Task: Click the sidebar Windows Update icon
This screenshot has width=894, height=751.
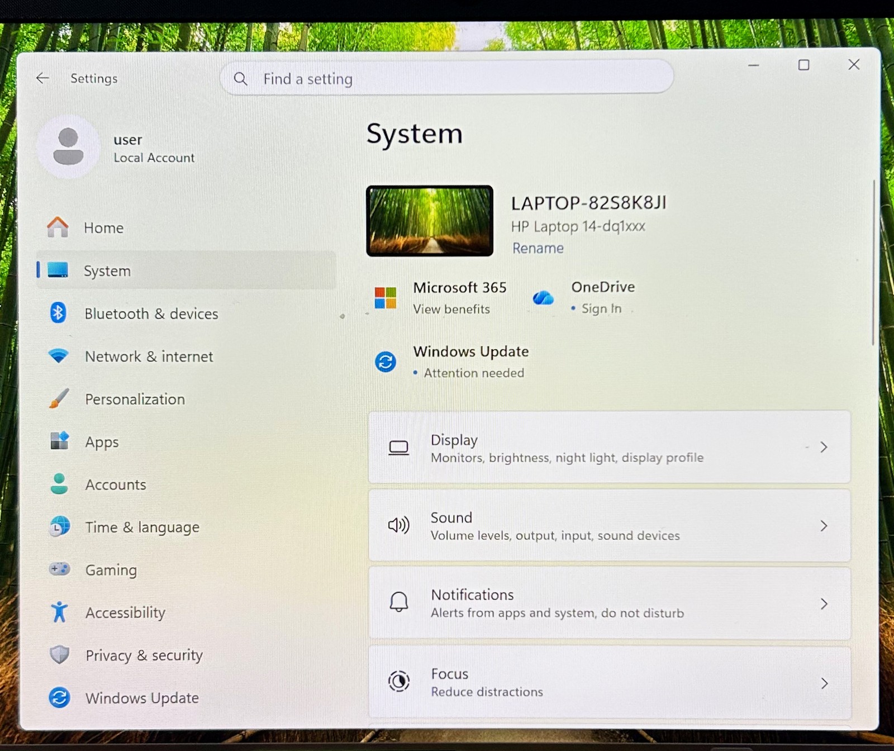Action: tap(59, 697)
